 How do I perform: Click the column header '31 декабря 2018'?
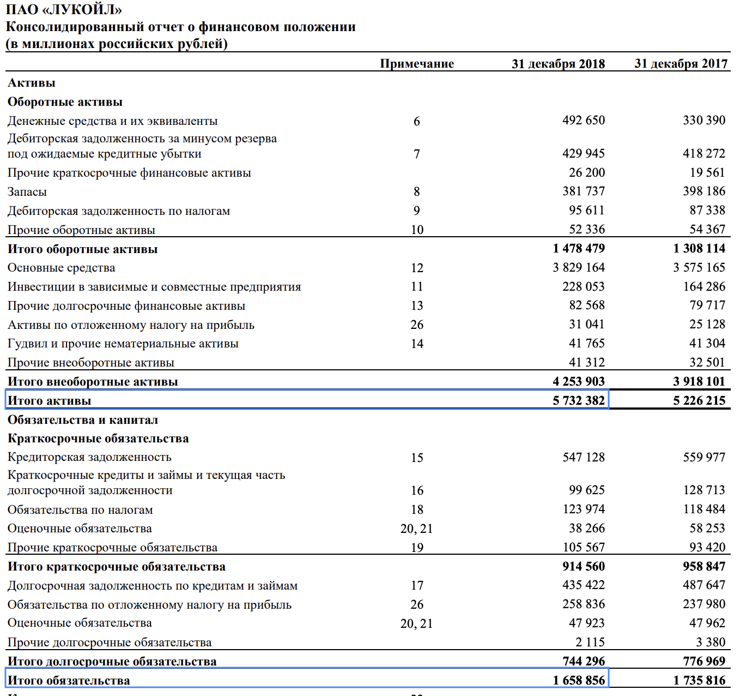click(558, 64)
